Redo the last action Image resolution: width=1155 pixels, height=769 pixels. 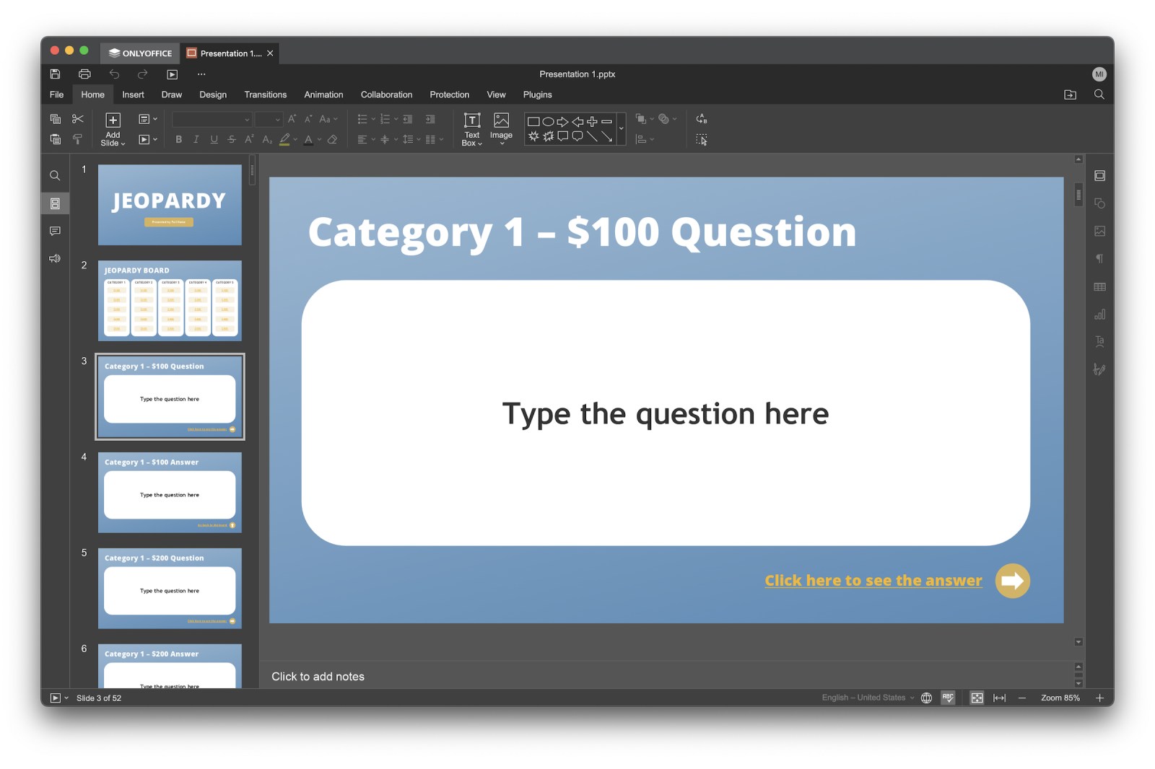click(x=142, y=74)
